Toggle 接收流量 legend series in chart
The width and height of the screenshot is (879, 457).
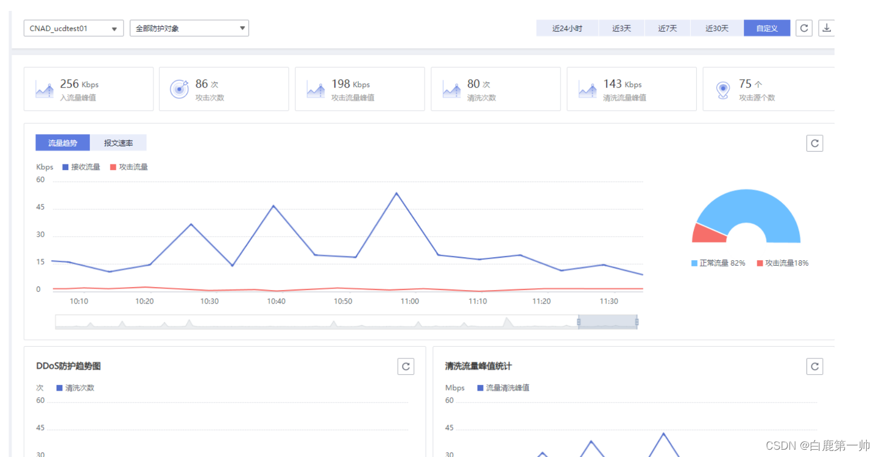coord(81,167)
